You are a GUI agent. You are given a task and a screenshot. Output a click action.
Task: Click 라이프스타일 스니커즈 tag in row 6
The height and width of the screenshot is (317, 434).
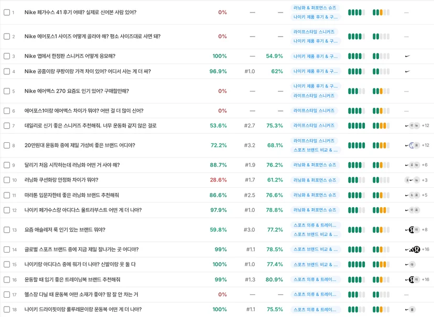tap(314, 111)
